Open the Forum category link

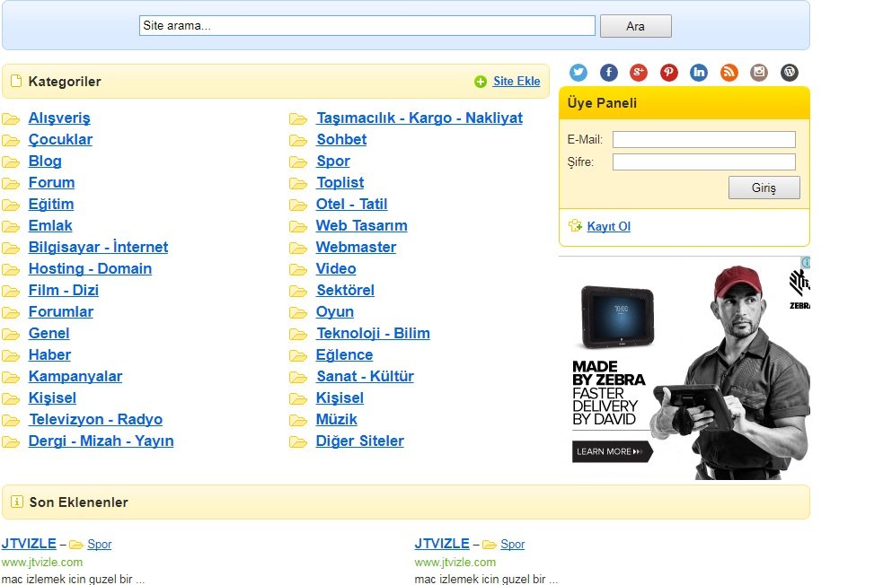point(51,183)
